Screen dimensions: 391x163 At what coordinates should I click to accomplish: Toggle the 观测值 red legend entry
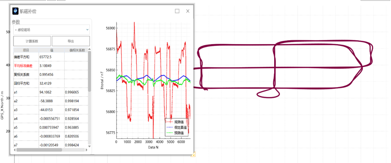176,122
